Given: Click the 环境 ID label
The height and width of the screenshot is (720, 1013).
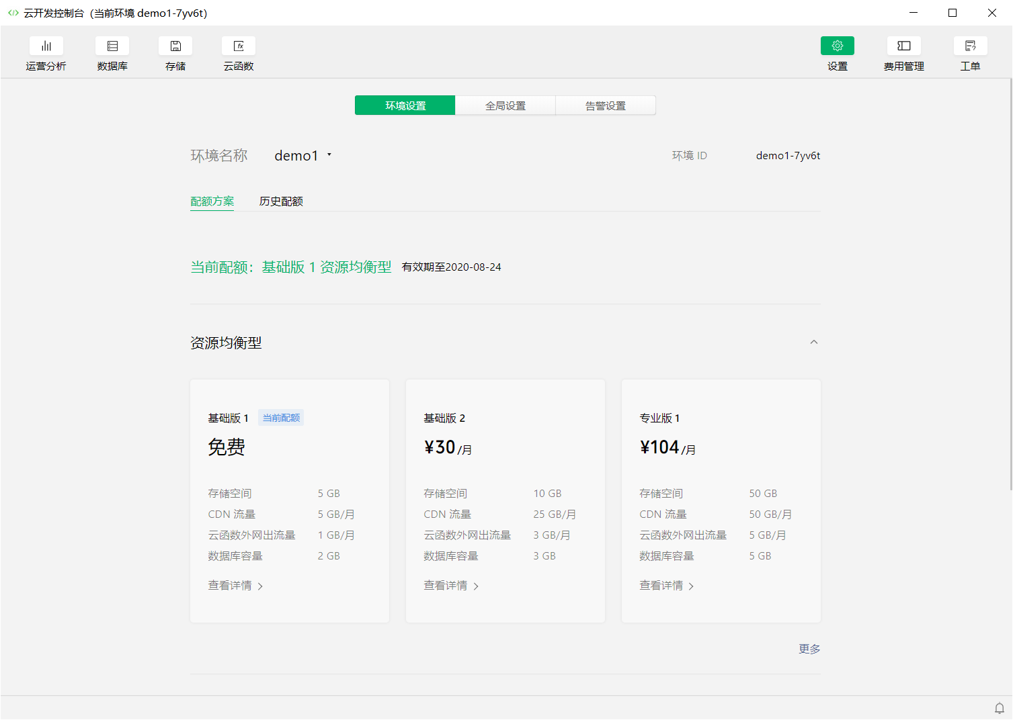Looking at the screenshot, I should tap(690, 156).
